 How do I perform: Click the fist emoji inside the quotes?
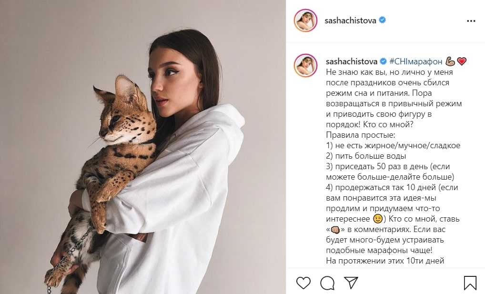pyautogui.click(x=335, y=230)
